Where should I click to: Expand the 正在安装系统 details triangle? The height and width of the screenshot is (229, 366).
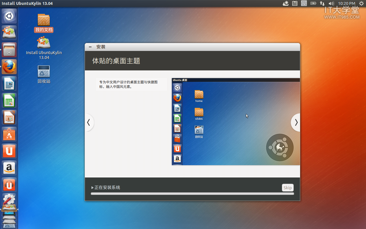92,188
